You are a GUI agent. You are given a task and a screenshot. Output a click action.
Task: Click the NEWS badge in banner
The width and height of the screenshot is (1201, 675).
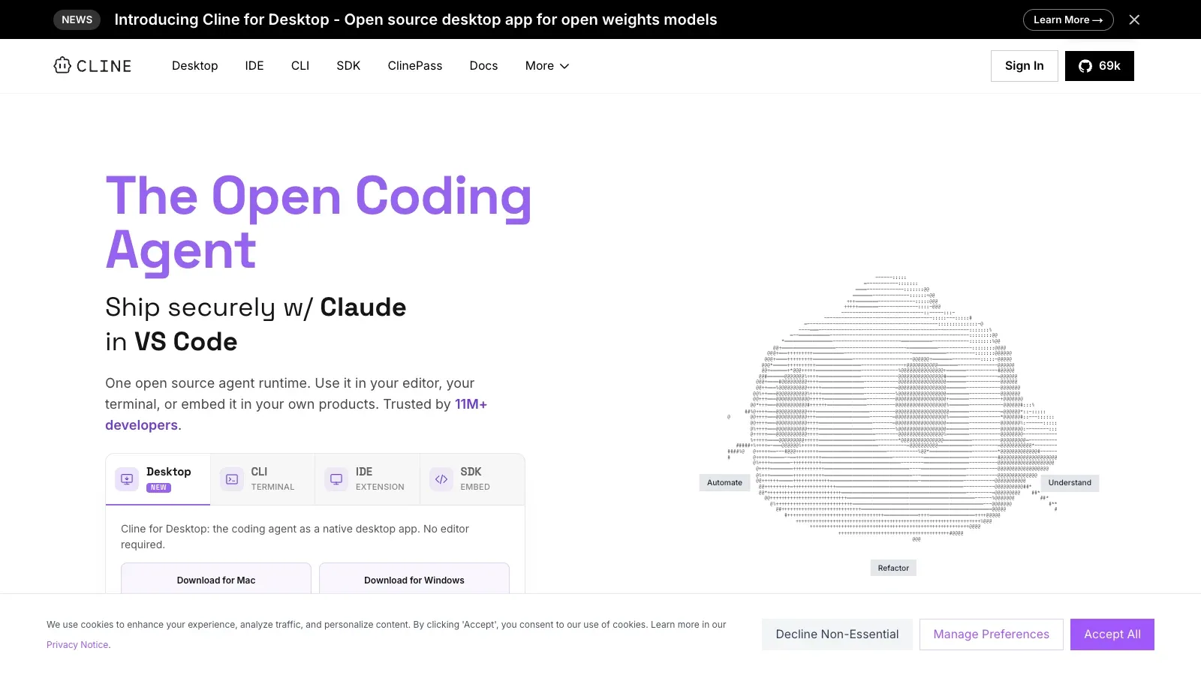click(77, 19)
